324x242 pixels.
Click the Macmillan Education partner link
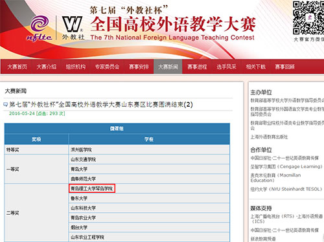pyautogui.click(x=275, y=178)
